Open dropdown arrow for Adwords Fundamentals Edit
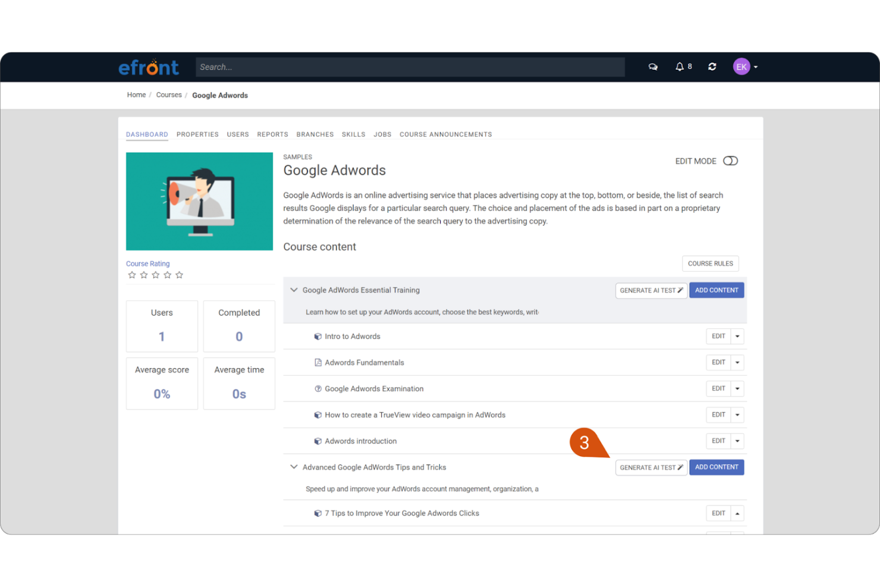This screenshot has width=880, height=587. coord(737,363)
